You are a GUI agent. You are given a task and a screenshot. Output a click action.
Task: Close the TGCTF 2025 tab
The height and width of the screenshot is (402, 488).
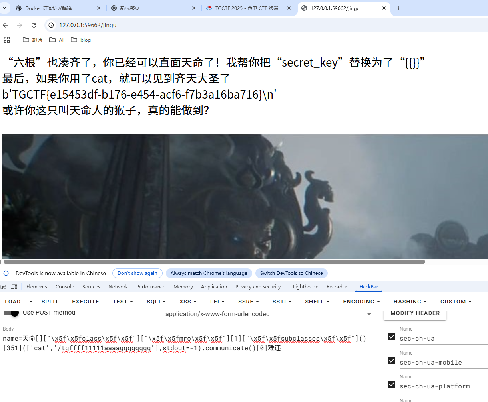(289, 8)
